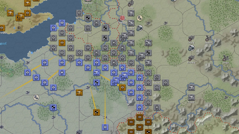This screenshot has height=134, width=239.
Task: Click beige resource circle east of Dusseldorf
Action: point(139,18)
